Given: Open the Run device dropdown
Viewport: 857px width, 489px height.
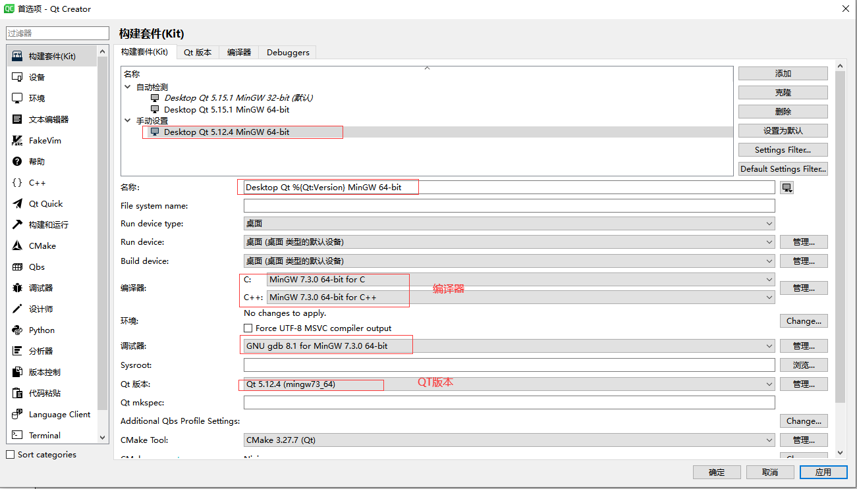Looking at the screenshot, I should 509,242.
